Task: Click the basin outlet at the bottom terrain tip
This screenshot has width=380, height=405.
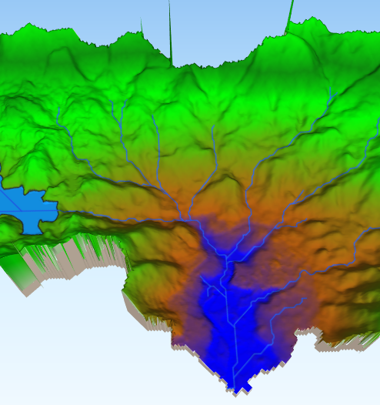Action: point(234,388)
